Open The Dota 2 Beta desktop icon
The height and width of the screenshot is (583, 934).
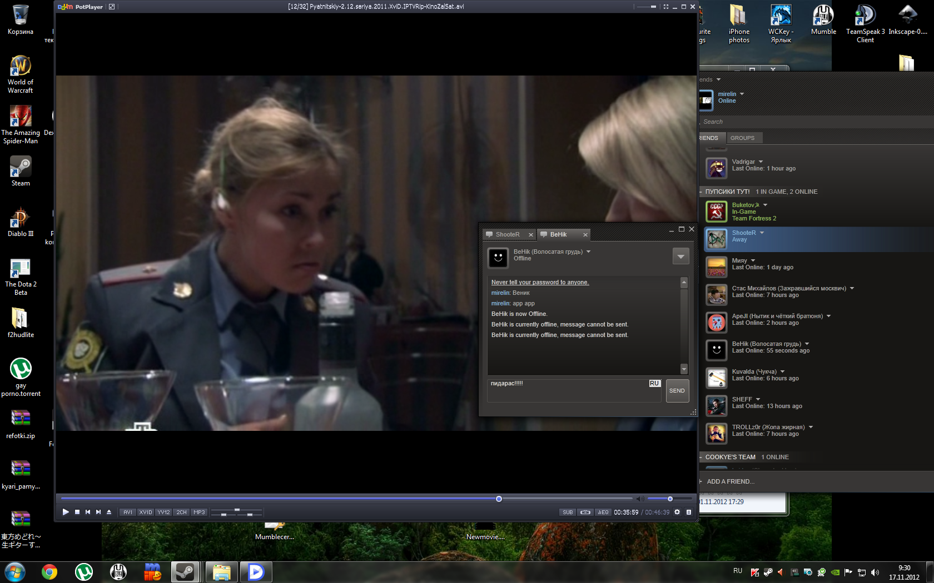21,277
